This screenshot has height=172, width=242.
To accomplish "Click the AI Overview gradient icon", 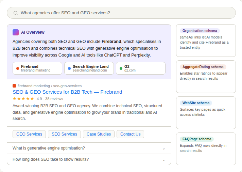I will coord(16,32).
